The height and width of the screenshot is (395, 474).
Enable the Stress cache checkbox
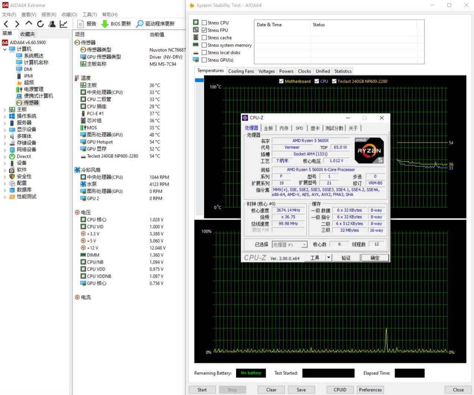204,38
